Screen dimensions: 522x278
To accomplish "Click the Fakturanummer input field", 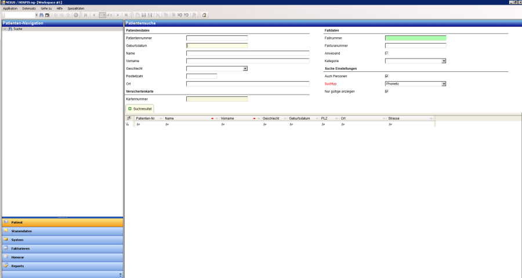I will click(415, 46).
